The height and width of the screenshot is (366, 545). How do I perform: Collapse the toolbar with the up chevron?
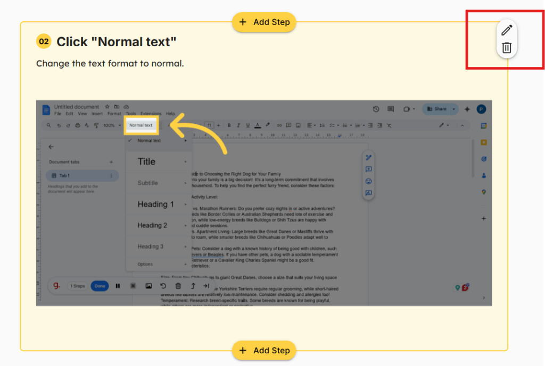point(463,125)
